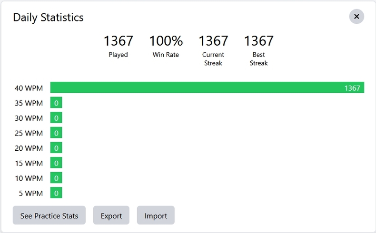
Task: Open the See Practice Stats view
Action: (49, 215)
